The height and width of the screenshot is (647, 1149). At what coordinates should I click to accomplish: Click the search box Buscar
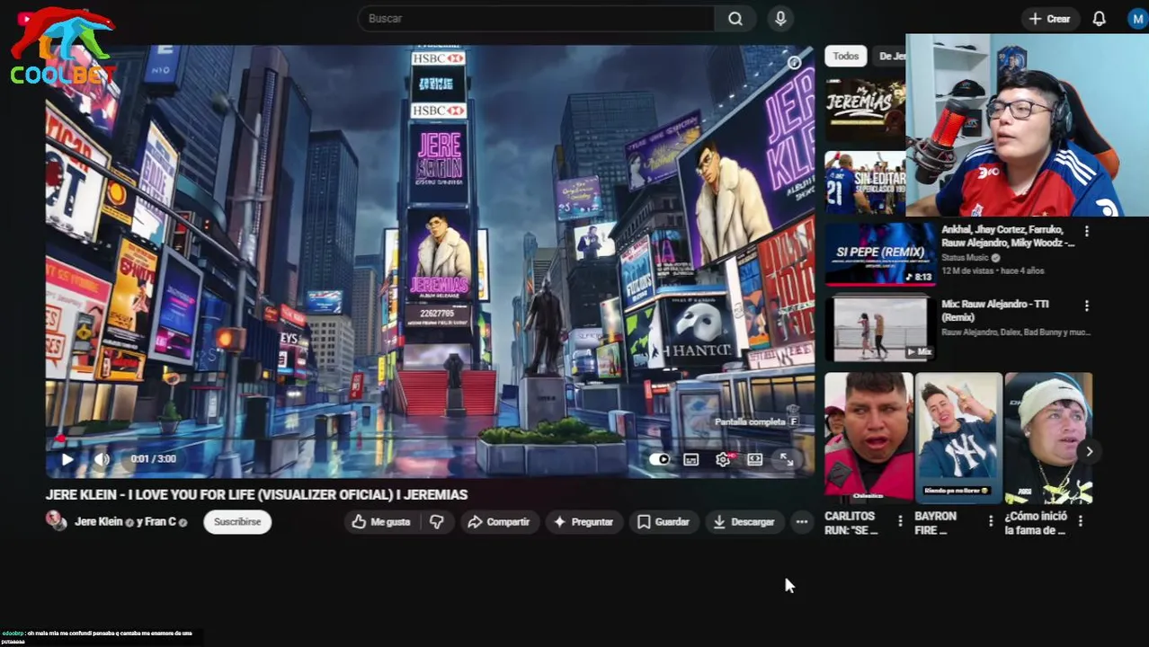tap(536, 19)
